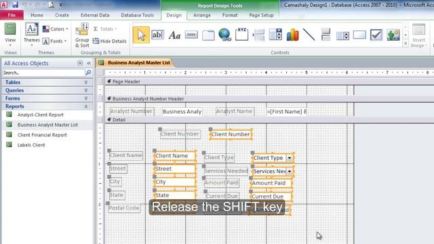Choose the Text Box control
The image size is (434, 244).
[x=157, y=35]
